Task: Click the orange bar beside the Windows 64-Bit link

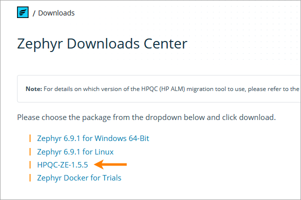Action: tap(30, 138)
